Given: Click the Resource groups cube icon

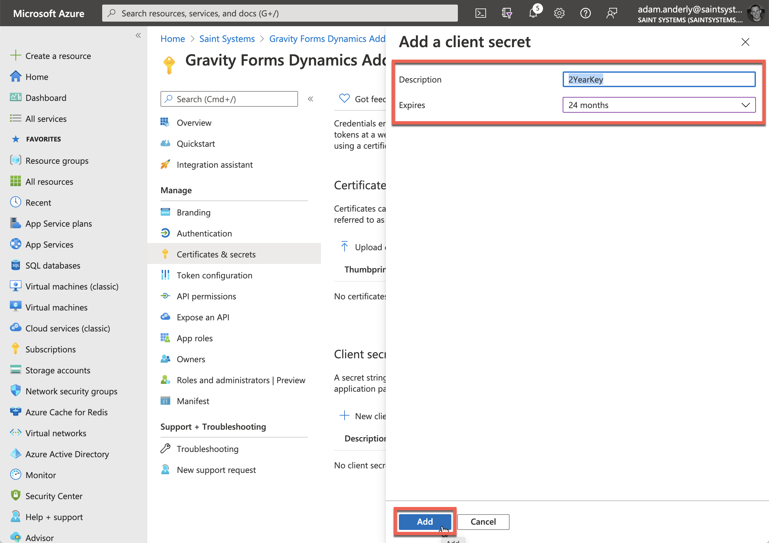Looking at the screenshot, I should 15,160.
